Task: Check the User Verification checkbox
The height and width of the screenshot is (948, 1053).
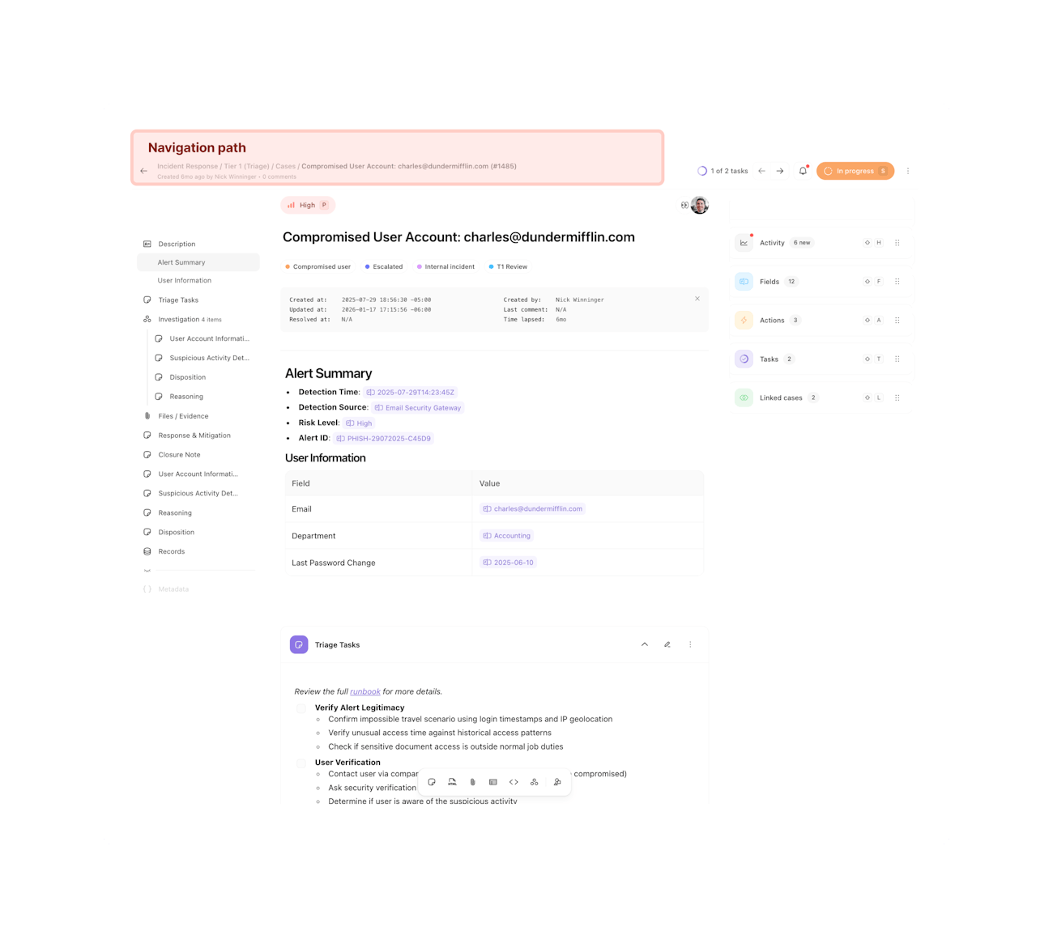Action: pyautogui.click(x=301, y=763)
